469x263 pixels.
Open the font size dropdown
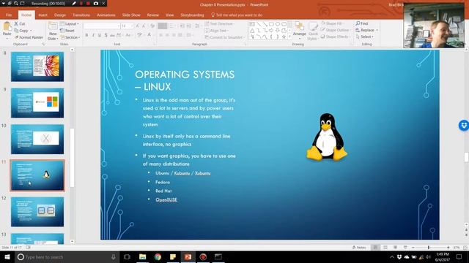[x=132, y=26]
